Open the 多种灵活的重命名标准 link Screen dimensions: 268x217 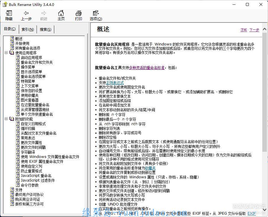(147, 68)
